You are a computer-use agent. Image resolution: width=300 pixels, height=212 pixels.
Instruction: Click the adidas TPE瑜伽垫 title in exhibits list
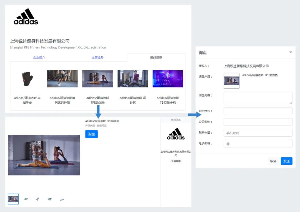point(97,100)
